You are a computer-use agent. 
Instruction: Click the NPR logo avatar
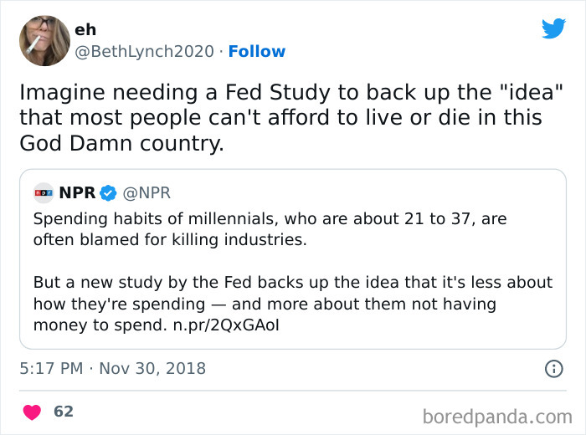(44, 193)
